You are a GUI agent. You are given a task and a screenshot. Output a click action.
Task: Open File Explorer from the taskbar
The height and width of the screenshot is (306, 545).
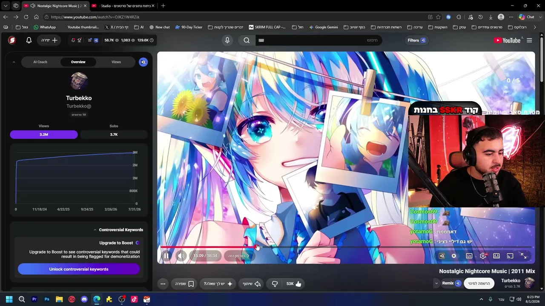(x=59, y=299)
